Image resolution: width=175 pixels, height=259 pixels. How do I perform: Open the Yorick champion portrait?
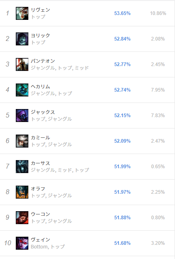tap(22, 39)
